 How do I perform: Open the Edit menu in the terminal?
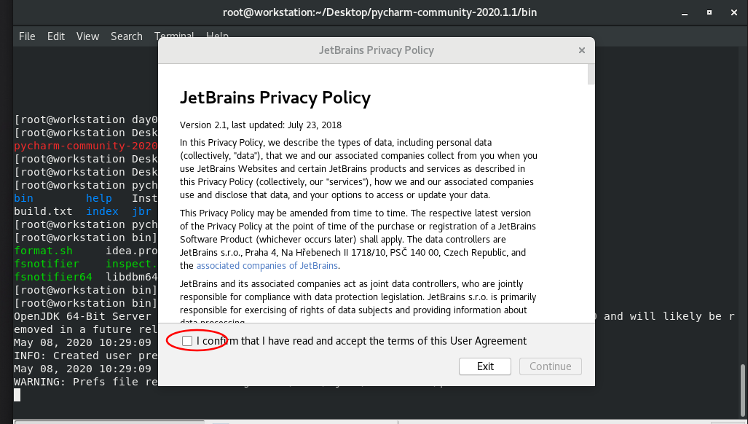coord(56,36)
